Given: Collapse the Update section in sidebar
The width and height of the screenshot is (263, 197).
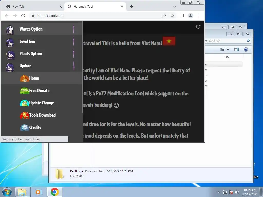Looking at the screenshot, I should click(42, 66).
